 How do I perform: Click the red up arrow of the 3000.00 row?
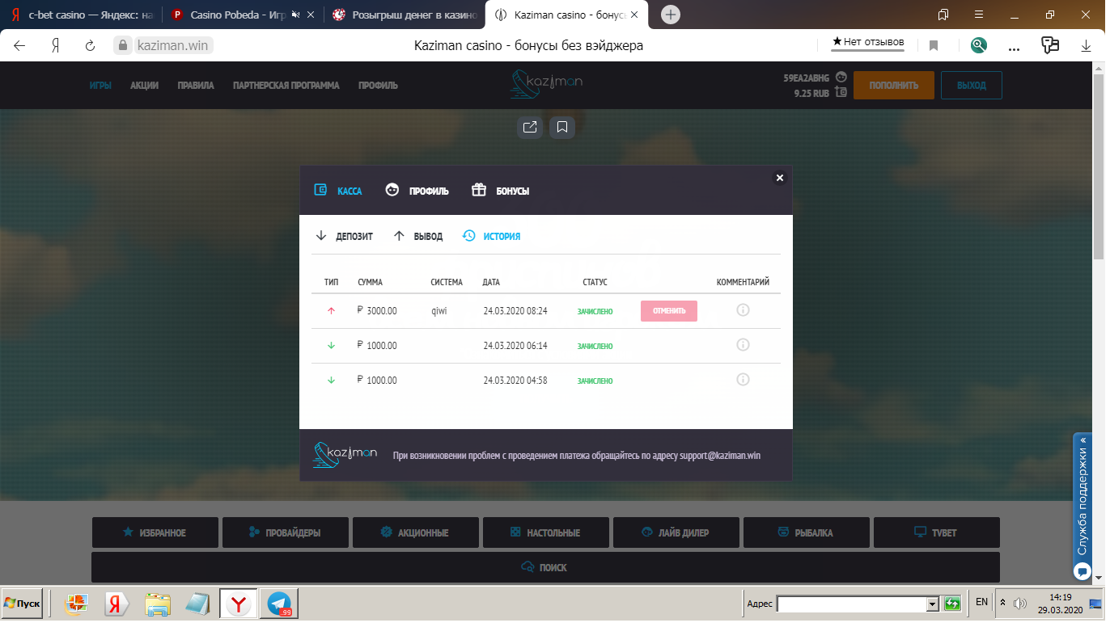331,311
